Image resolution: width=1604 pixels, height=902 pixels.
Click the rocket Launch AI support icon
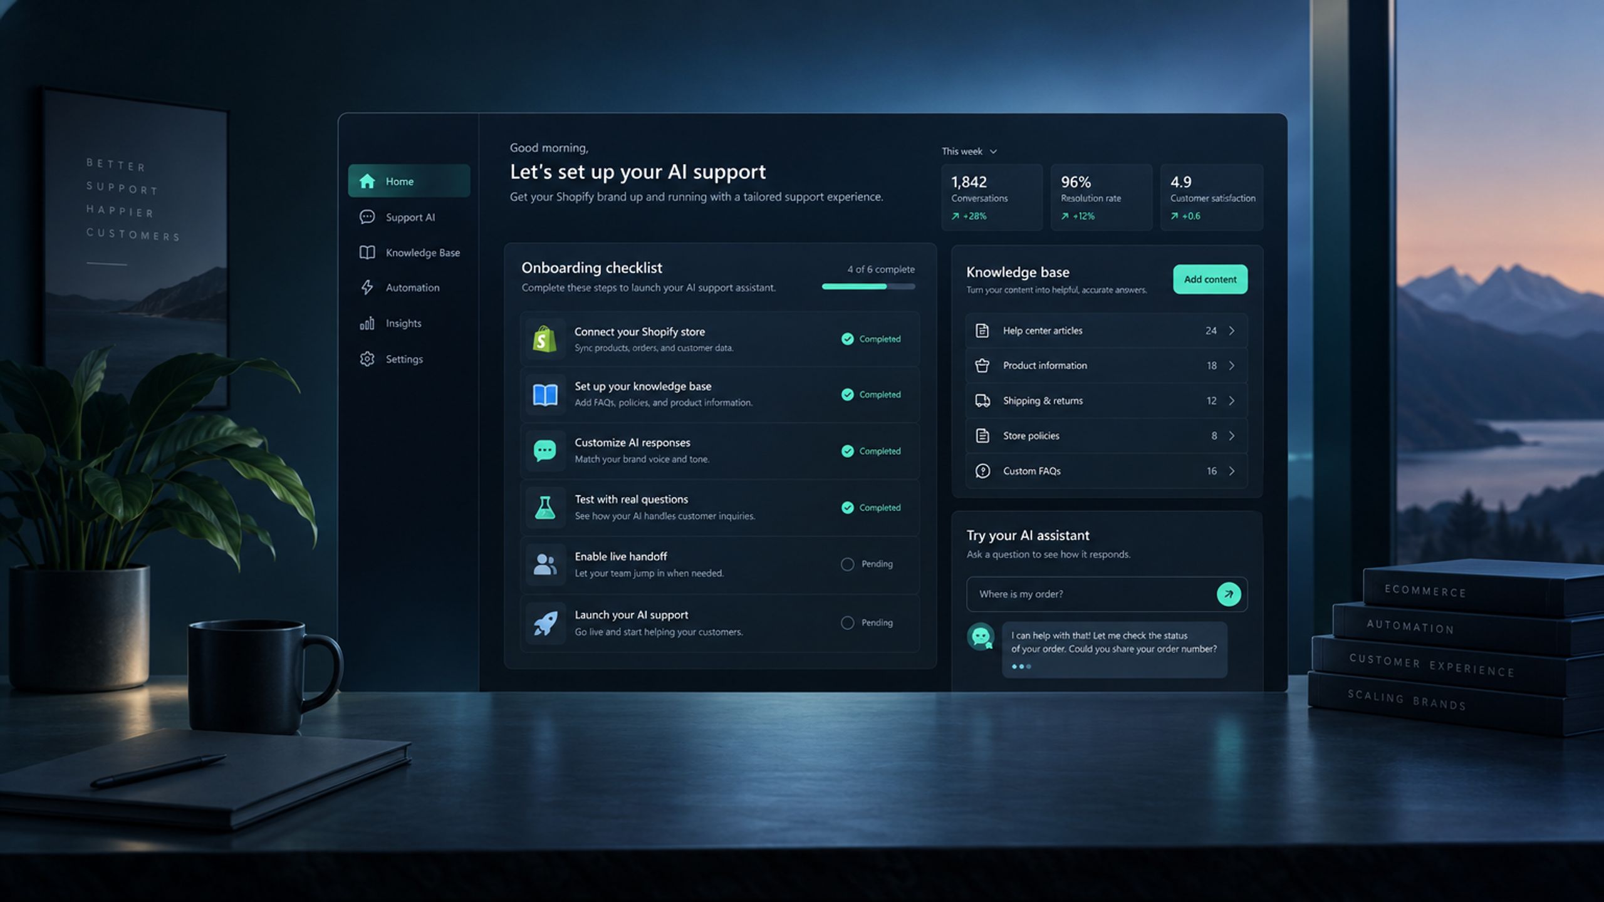click(x=545, y=623)
